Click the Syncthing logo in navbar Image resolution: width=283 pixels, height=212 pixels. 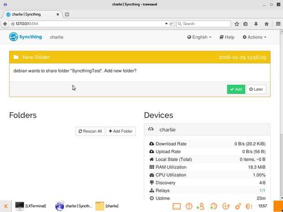[26, 37]
